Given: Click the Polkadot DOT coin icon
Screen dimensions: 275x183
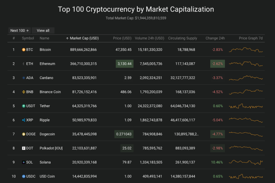Looking at the screenshot, I should click(24, 148).
